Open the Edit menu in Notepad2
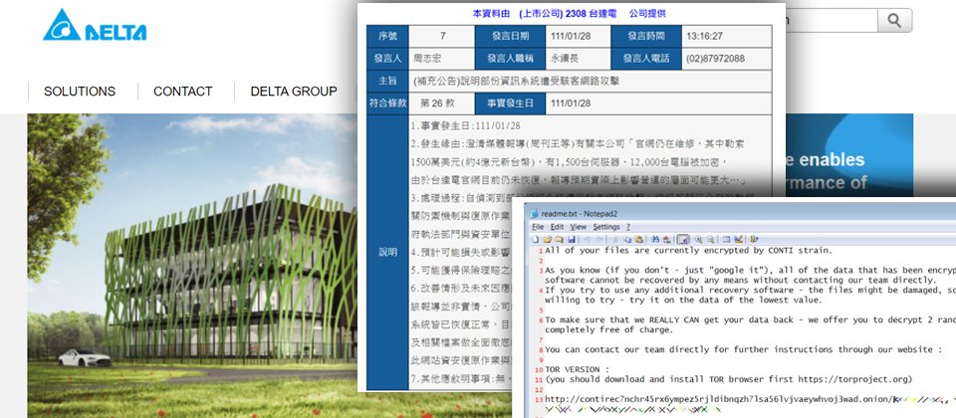The width and height of the screenshot is (956, 418). pyautogui.click(x=558, y=227)
